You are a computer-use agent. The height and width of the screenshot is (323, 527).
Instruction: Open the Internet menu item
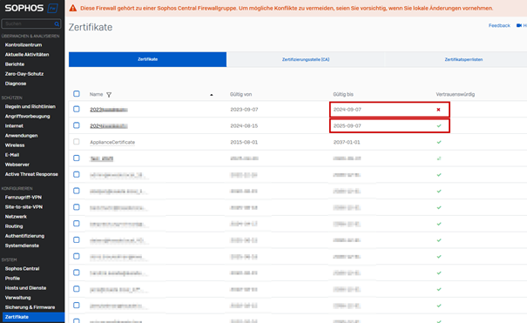point(14,126)
